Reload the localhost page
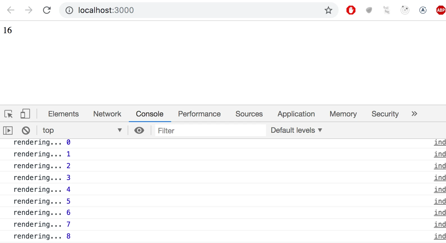The height and width of the screenshot is (243, 446). [47, 10]
